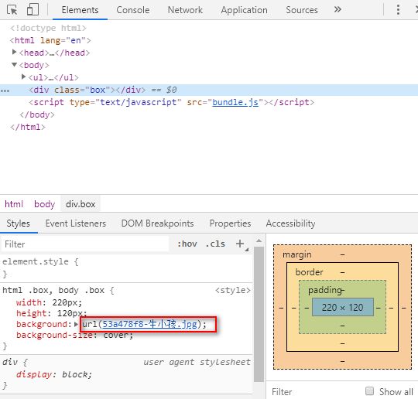Add new style rule with plus icon

(240, 244)
